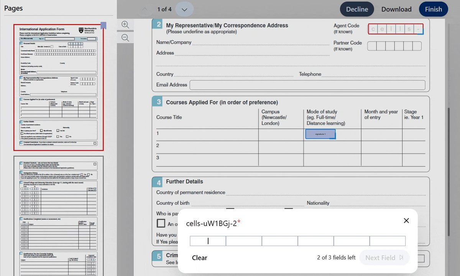Screen dimensions: 460x276
Task: Click the Download button
Action: click(x=396, y=9)
